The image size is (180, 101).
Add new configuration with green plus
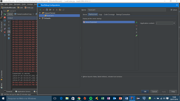click(40, 10)
